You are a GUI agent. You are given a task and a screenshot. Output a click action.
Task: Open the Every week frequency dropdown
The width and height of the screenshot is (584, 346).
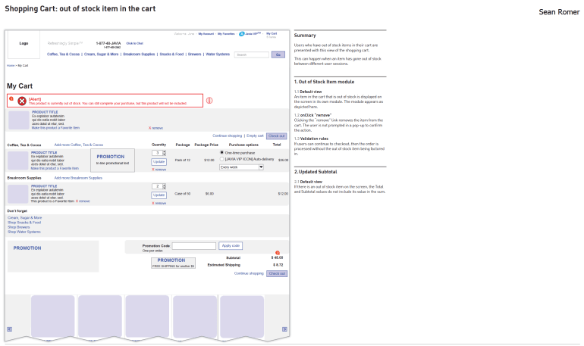[241, 167]
